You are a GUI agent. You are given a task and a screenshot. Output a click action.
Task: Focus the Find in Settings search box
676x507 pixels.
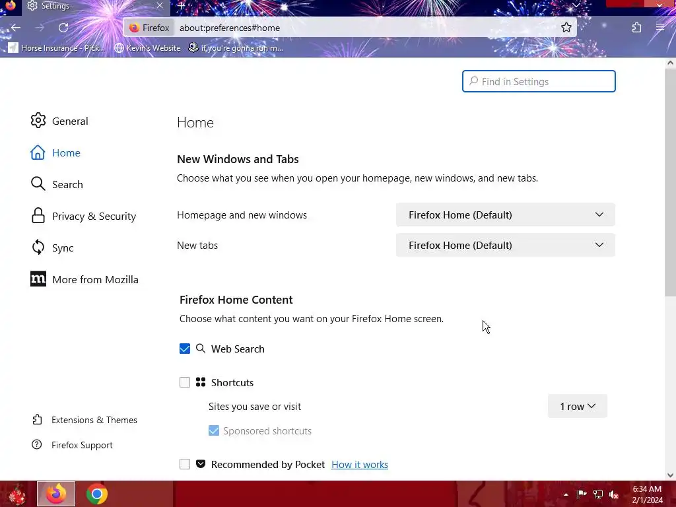pyautogui.click(x=539, y=81)
